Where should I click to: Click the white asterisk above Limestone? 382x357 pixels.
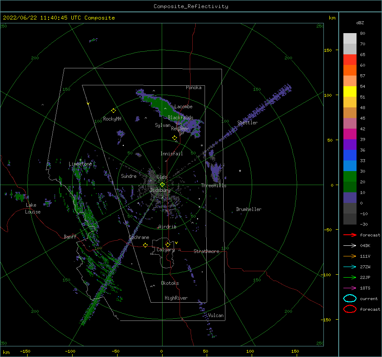tap(80, 160)
